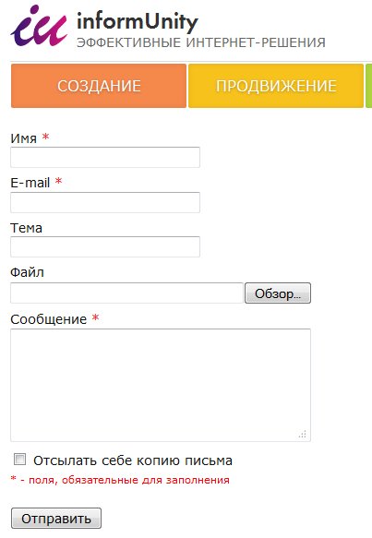Screen dimensions: 372x538
Task: Click the informUnity purple swirl logo icon
Action: click(x=39, y=26)
